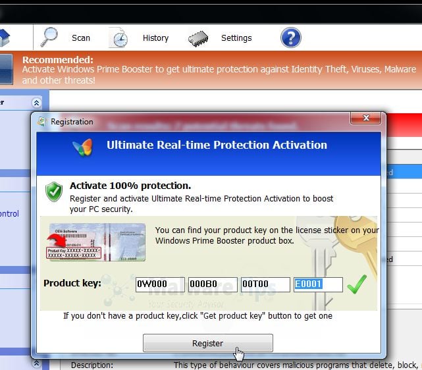Click the green shield checkmark icon
Viewport: 422px width, 370px height.
(54, 192)
